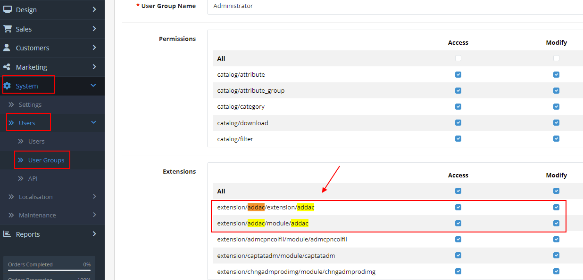Focus the User Group Name input field
The image size is (583, 280).
[395, 6]
